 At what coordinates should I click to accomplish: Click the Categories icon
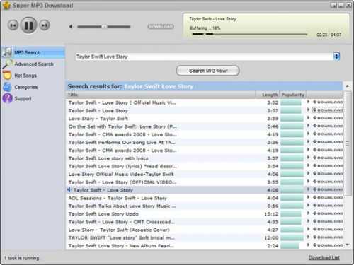point(7,87)
